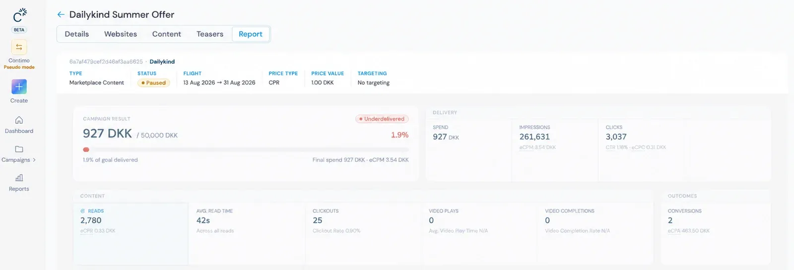Click the Impressions value 261,631

534,137
